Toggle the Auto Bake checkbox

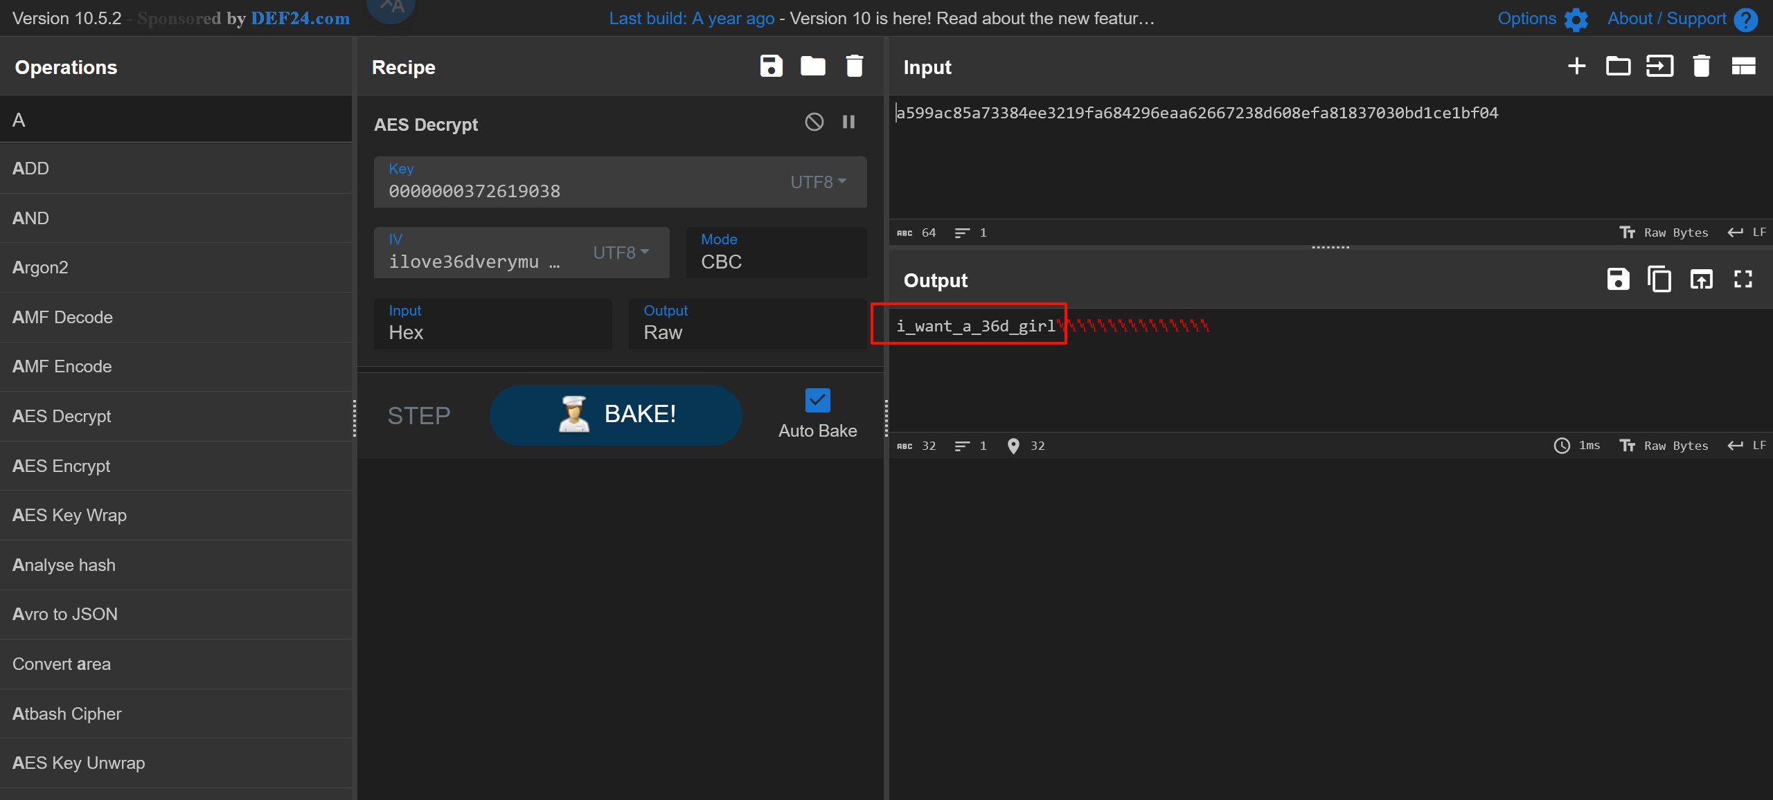click(817, 400)
